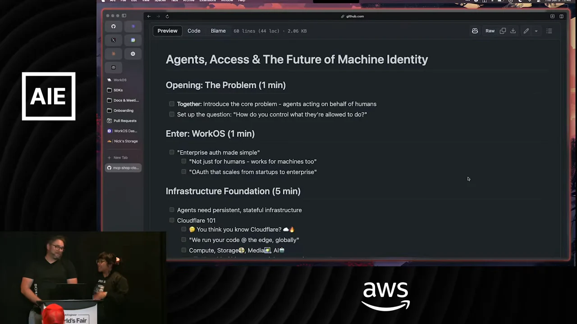577x324 pixels.
Task: Click heading 'Infrastructure Foundation (5 min)'
Action: [233, 191]
